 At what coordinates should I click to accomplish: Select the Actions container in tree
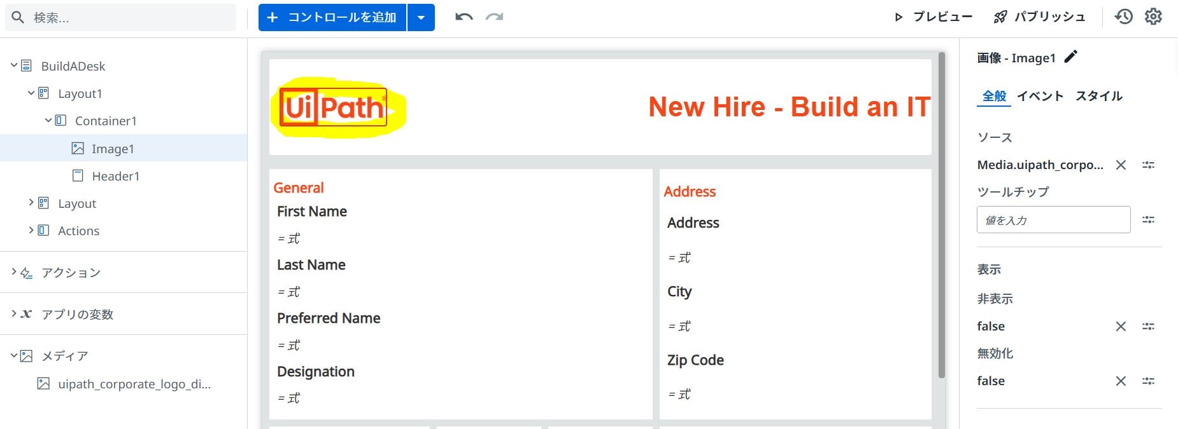(x=78, y=231)
